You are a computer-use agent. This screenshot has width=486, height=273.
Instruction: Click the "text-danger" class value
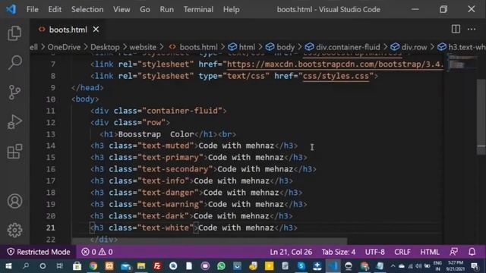coord(168,193)
